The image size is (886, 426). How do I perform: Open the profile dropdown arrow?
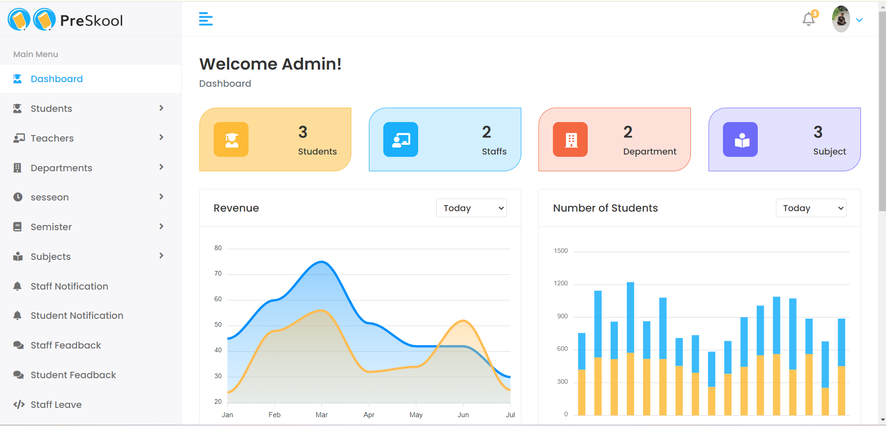[859, 19]
